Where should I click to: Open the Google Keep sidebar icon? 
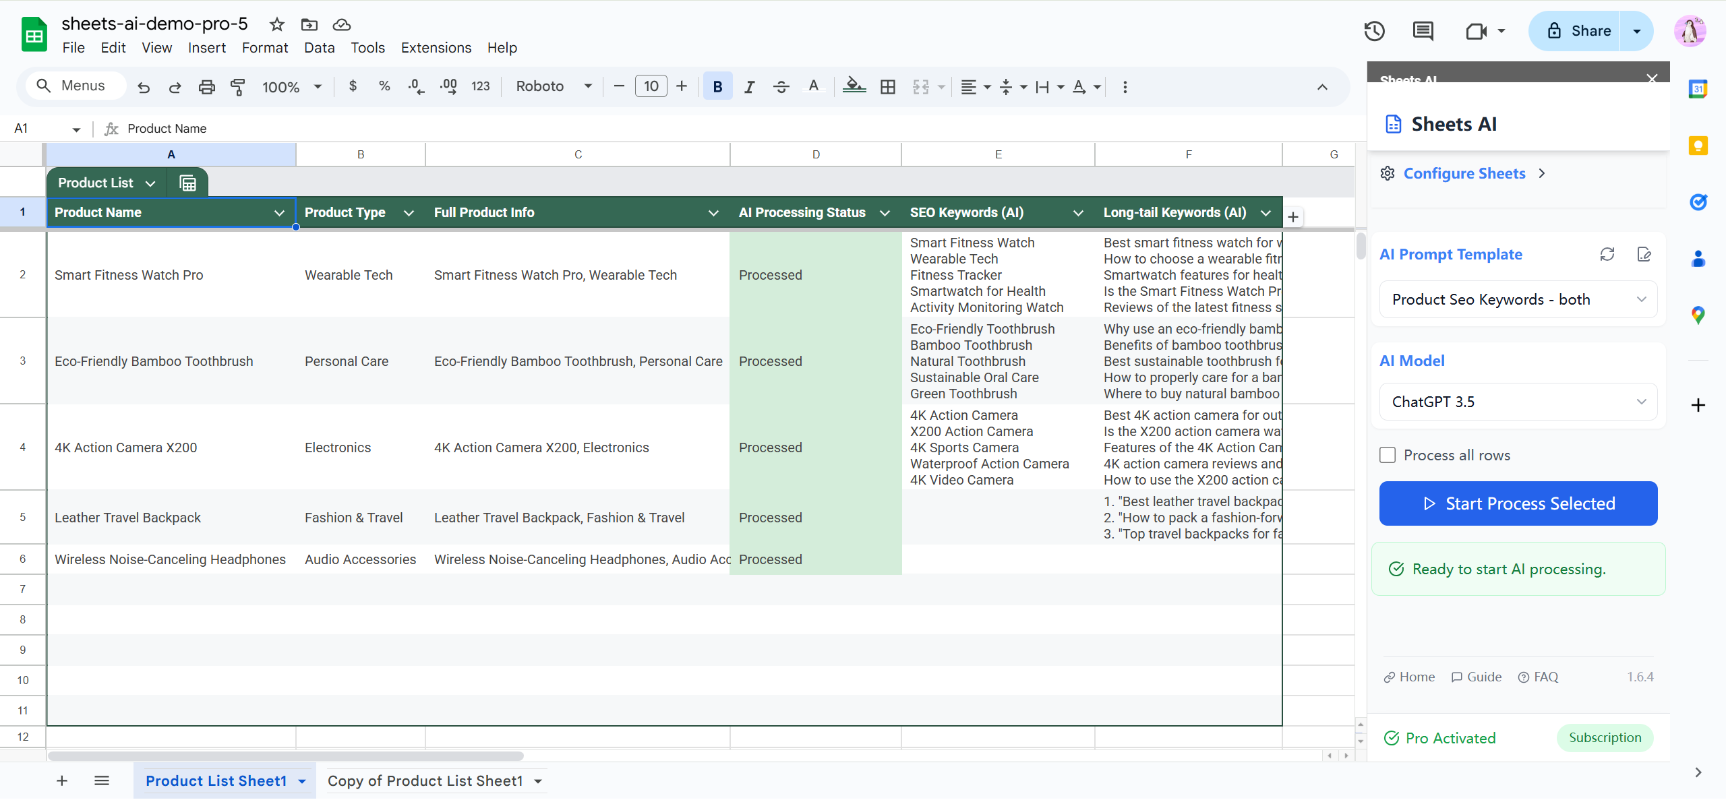(1698, 146)
